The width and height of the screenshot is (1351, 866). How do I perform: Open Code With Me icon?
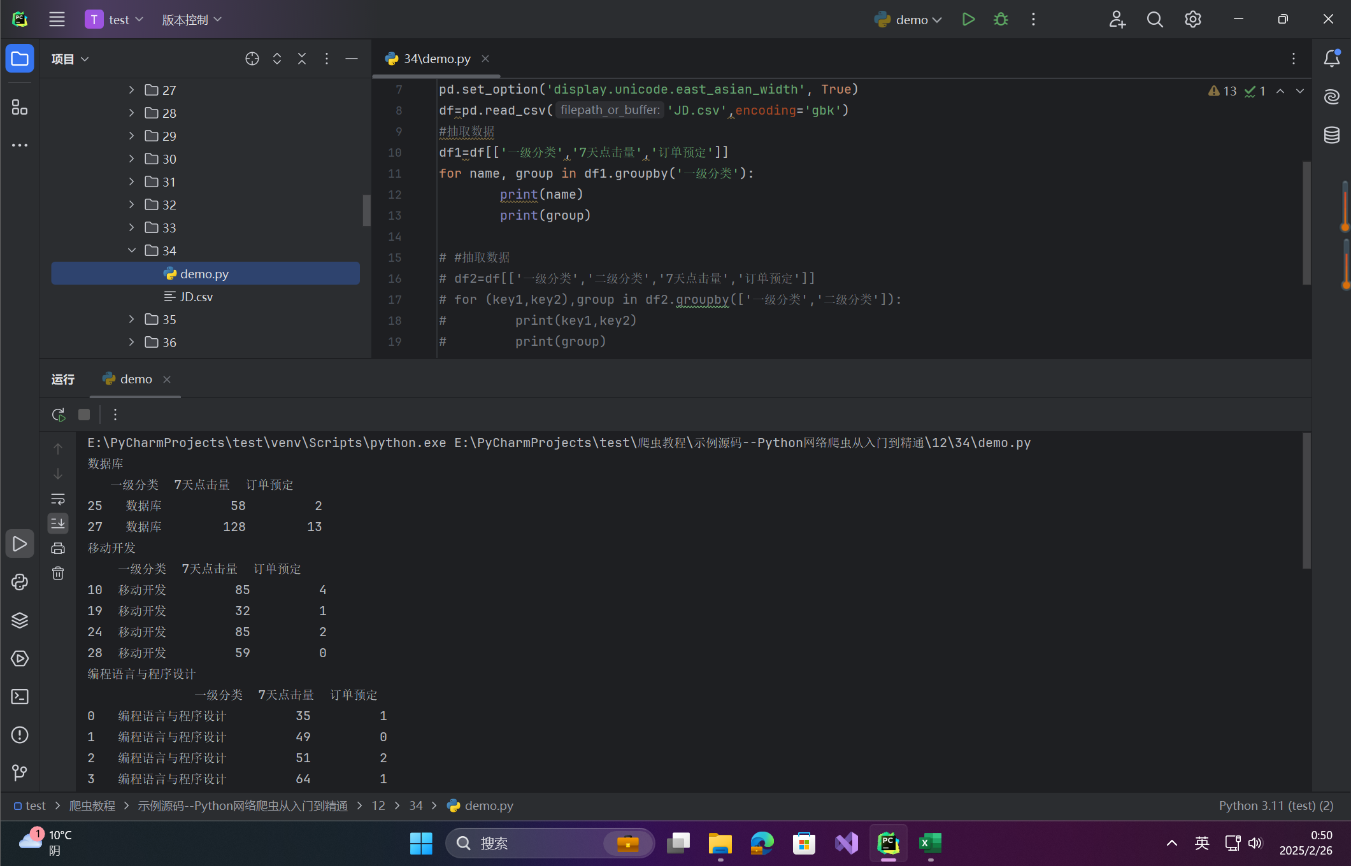tap(1117, 19)
